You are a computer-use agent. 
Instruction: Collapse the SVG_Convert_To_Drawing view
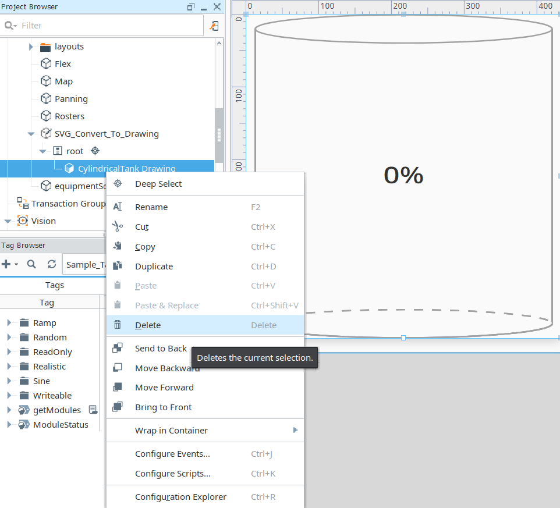tap(31, 133)
